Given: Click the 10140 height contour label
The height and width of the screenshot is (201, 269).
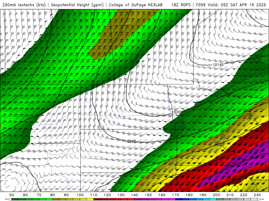Looking at the screenshot, I should point(218,65).
